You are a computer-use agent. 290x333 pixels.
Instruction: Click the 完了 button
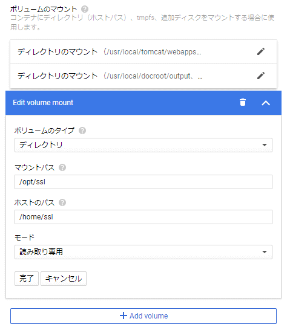pyautogui.click(x=27, y=279)
